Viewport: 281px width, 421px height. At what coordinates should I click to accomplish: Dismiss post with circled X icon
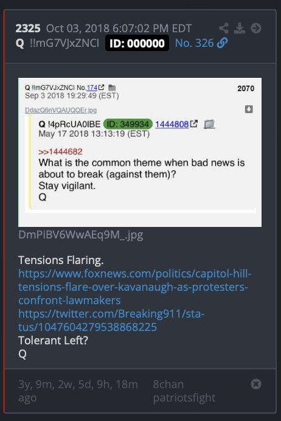tap(256, 384)
